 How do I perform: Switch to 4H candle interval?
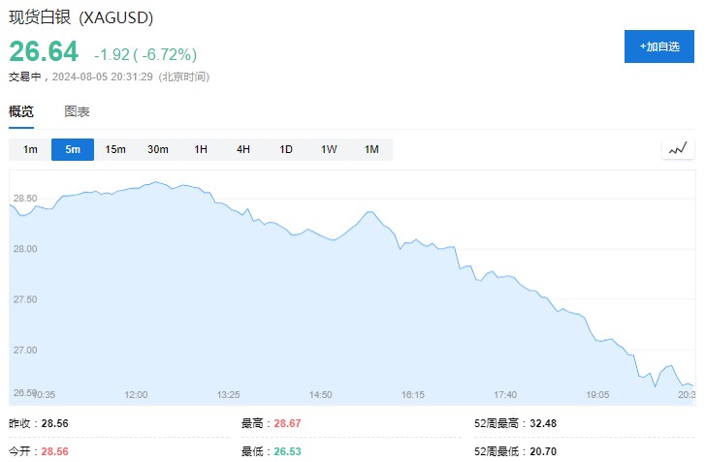[243, 149]
